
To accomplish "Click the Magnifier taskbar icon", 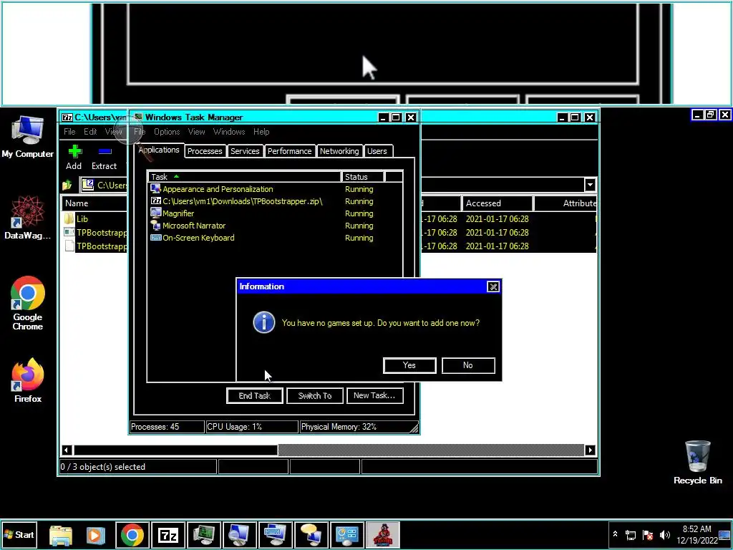I will coord(239,535).
